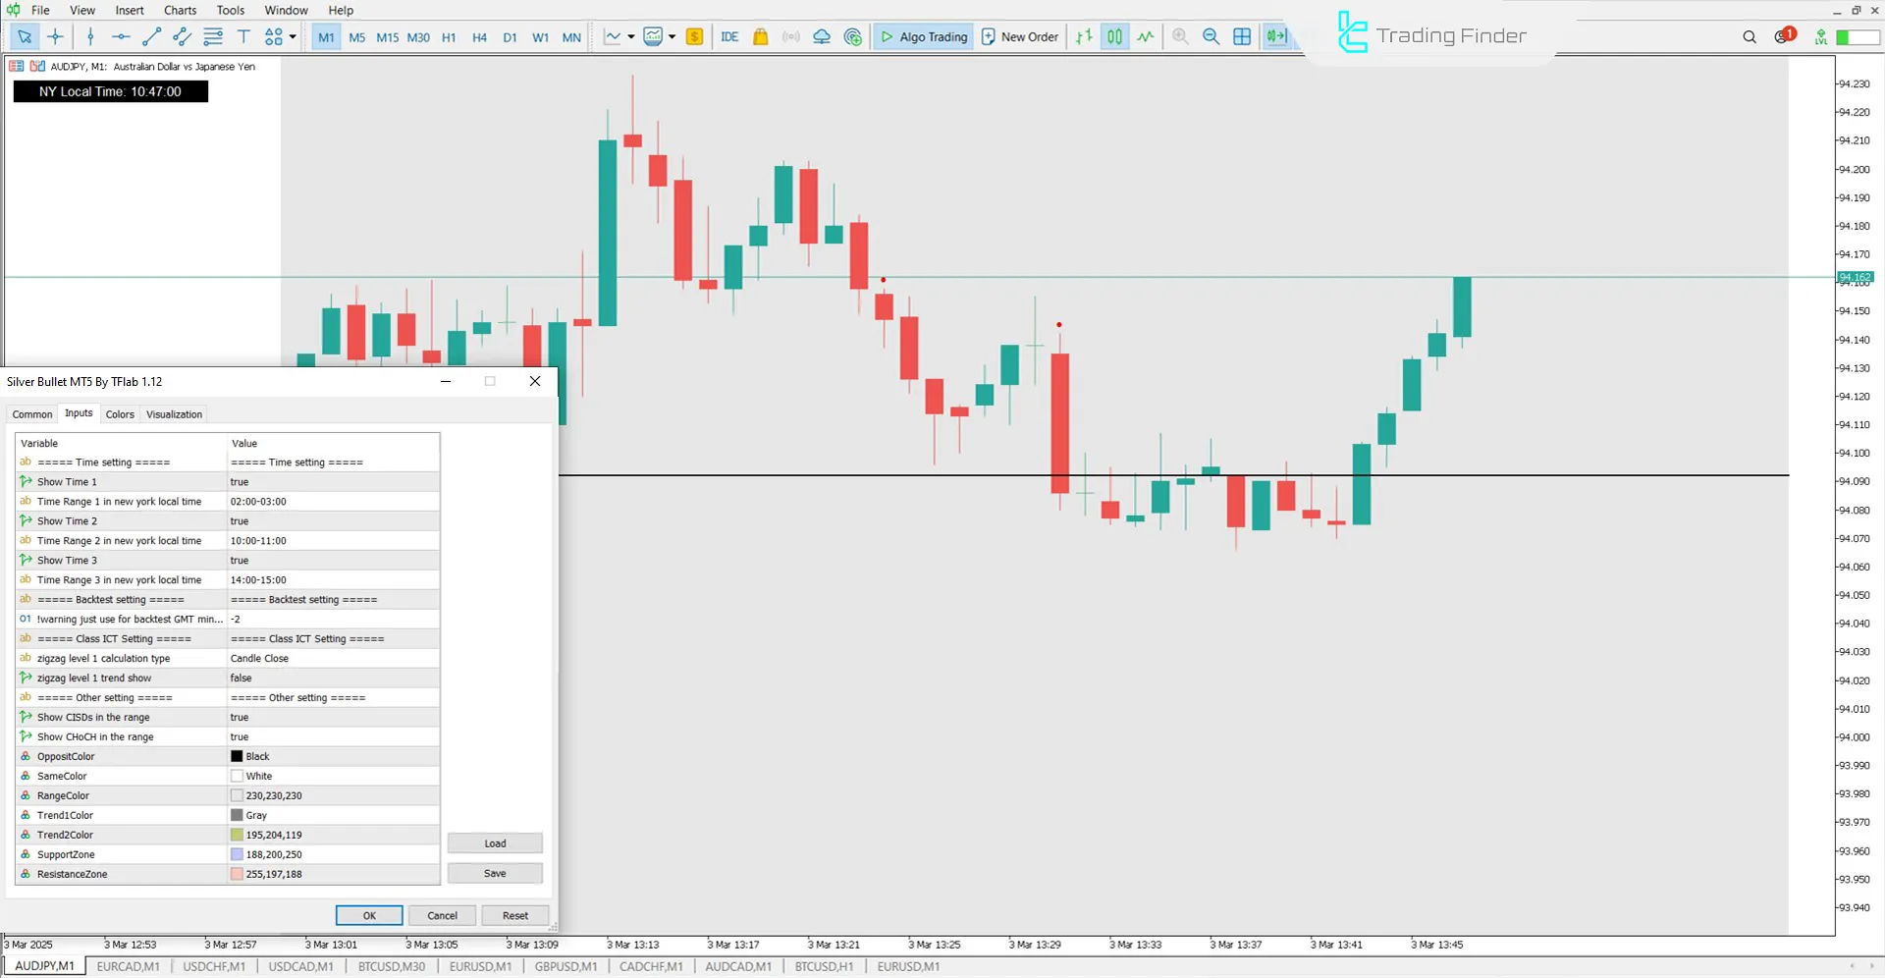Select the Vertical Line drawing tool
Image resolution: width=1885 pixels, height=978 pixels.
90,36
